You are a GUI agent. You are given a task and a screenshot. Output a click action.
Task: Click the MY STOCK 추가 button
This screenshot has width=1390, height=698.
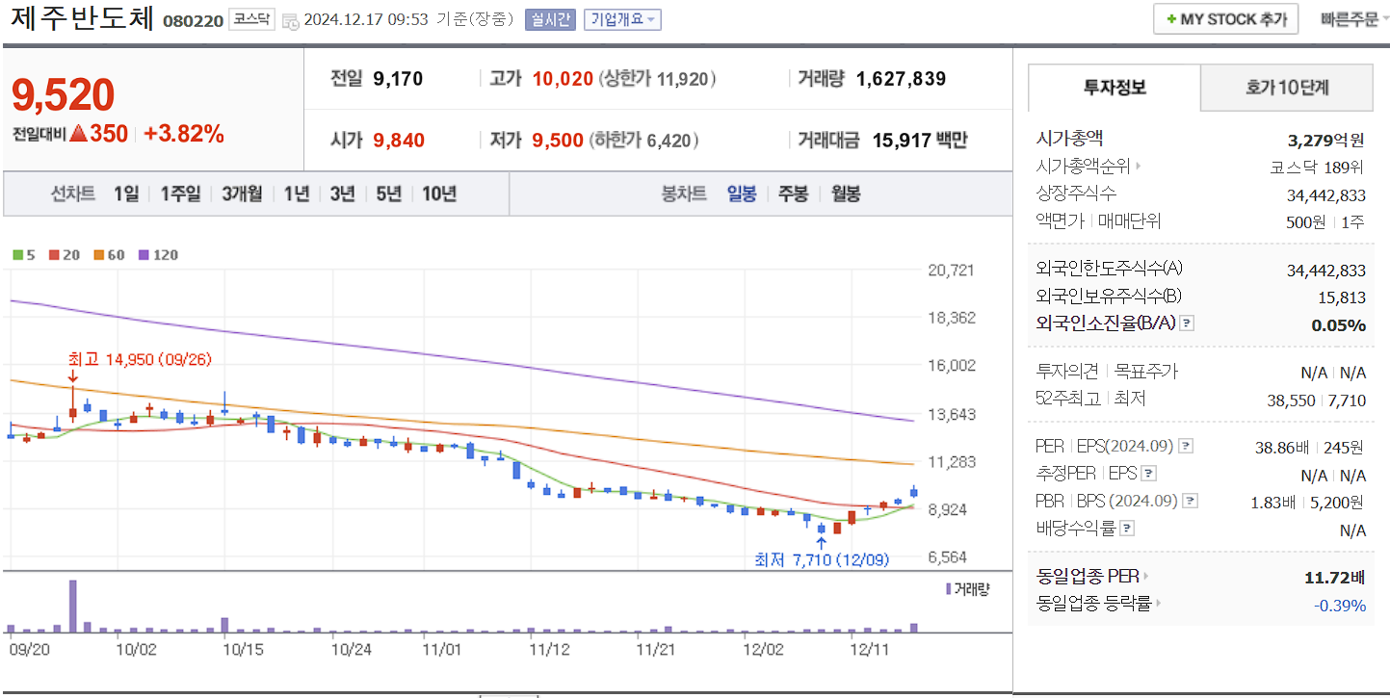pyautogui.click(x=1225, y=17)
